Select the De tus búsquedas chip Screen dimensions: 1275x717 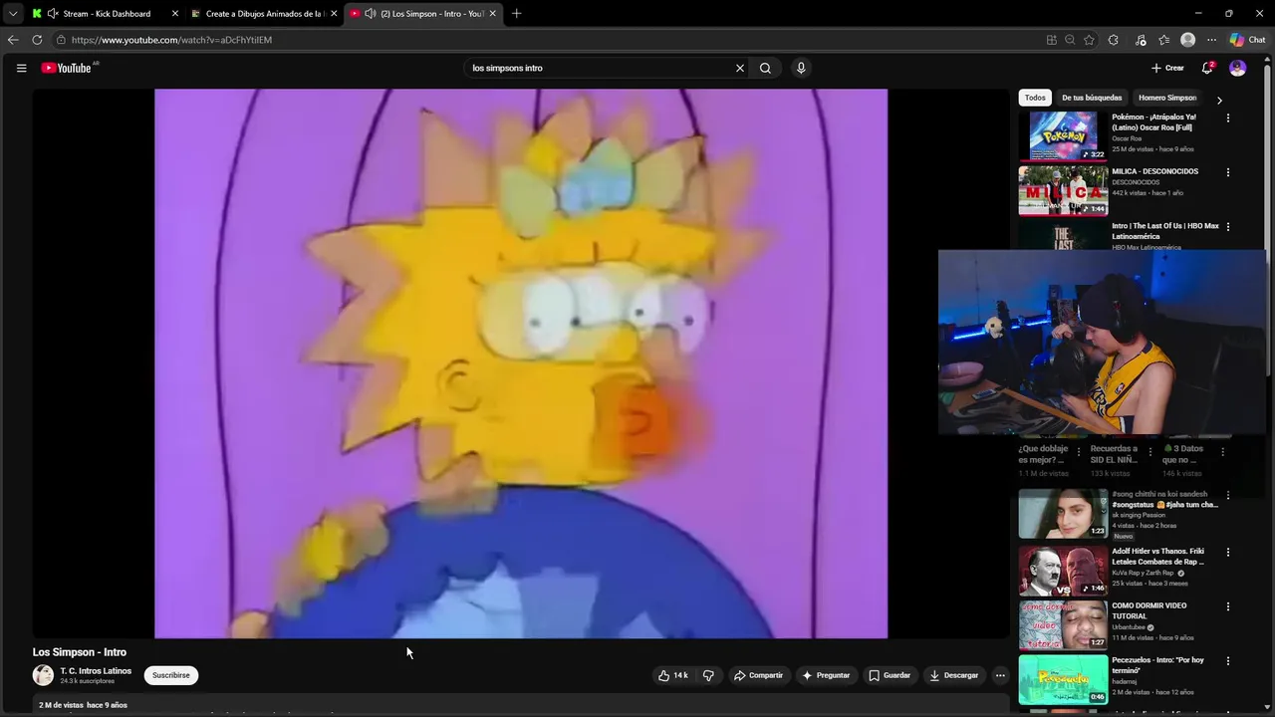[1092, 98]
